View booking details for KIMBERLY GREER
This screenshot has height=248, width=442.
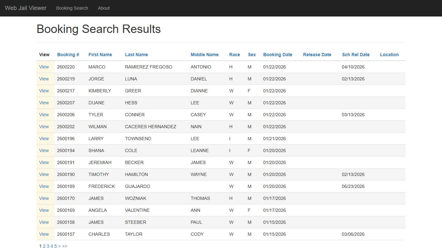coord(44,91)
